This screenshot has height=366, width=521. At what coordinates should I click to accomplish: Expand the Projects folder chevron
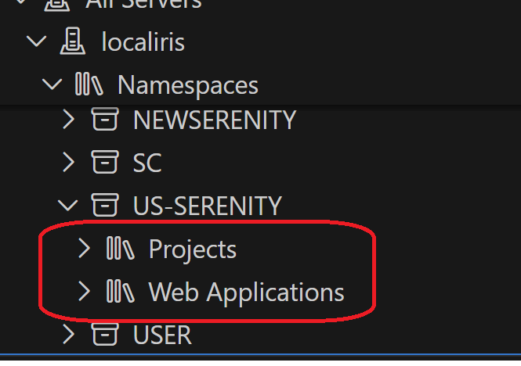(x=85, y=249)
